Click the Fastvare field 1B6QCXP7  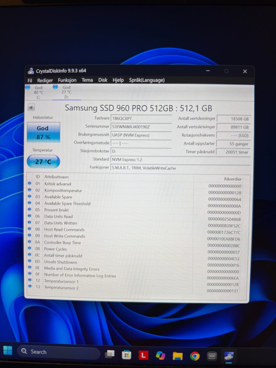(141, 118)
